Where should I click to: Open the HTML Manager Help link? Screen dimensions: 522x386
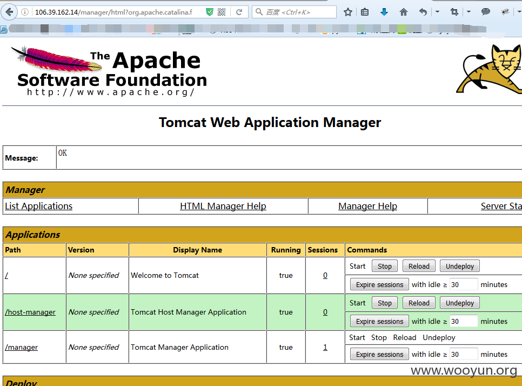coord(223,206)
